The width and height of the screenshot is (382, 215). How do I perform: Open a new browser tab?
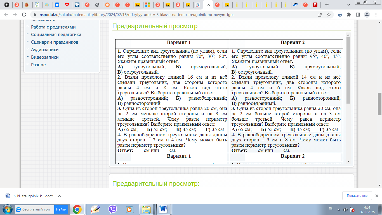[x=327, y=5]
